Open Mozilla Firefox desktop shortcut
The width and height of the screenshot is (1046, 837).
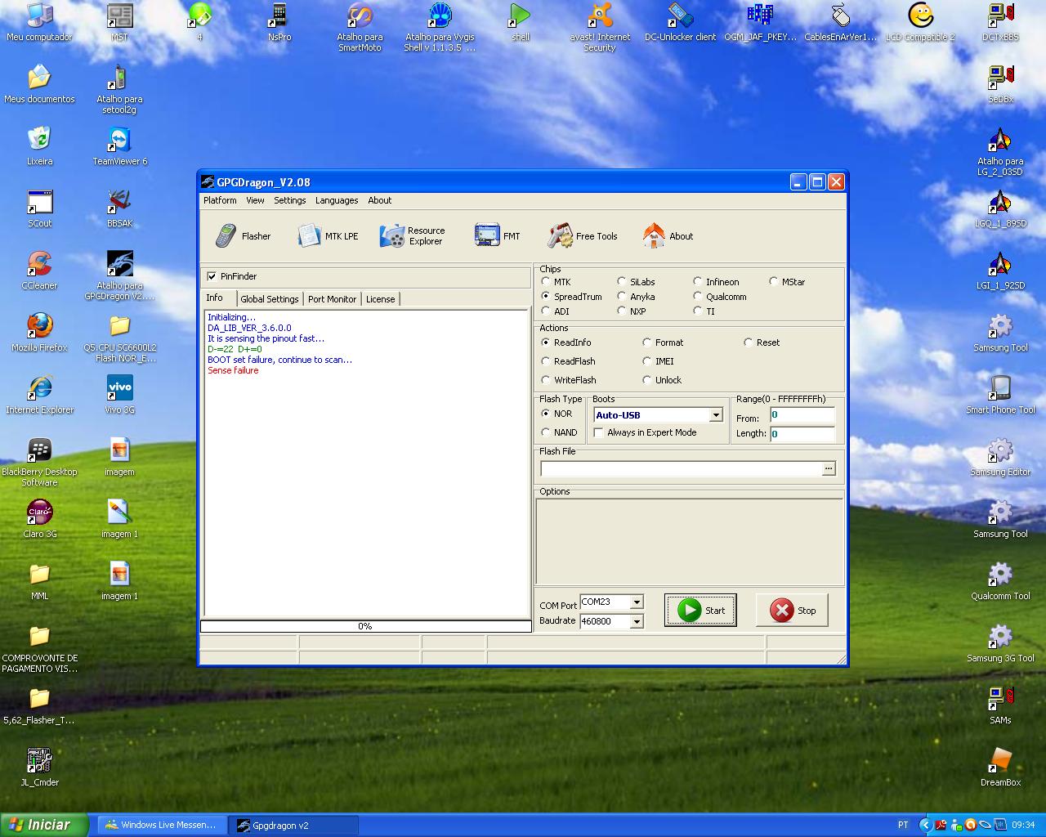pyautogui.click(x=39, y=332)
